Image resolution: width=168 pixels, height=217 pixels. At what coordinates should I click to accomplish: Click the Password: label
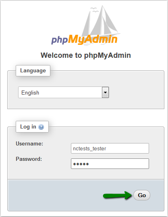(x=29, y=159)
